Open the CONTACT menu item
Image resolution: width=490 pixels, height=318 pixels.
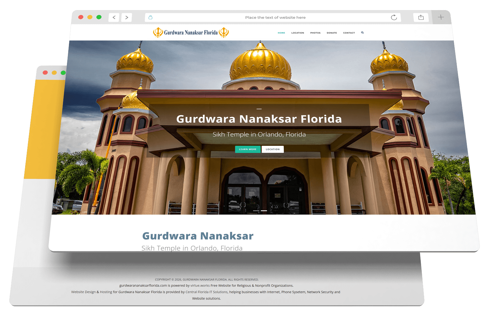point(349,33)
